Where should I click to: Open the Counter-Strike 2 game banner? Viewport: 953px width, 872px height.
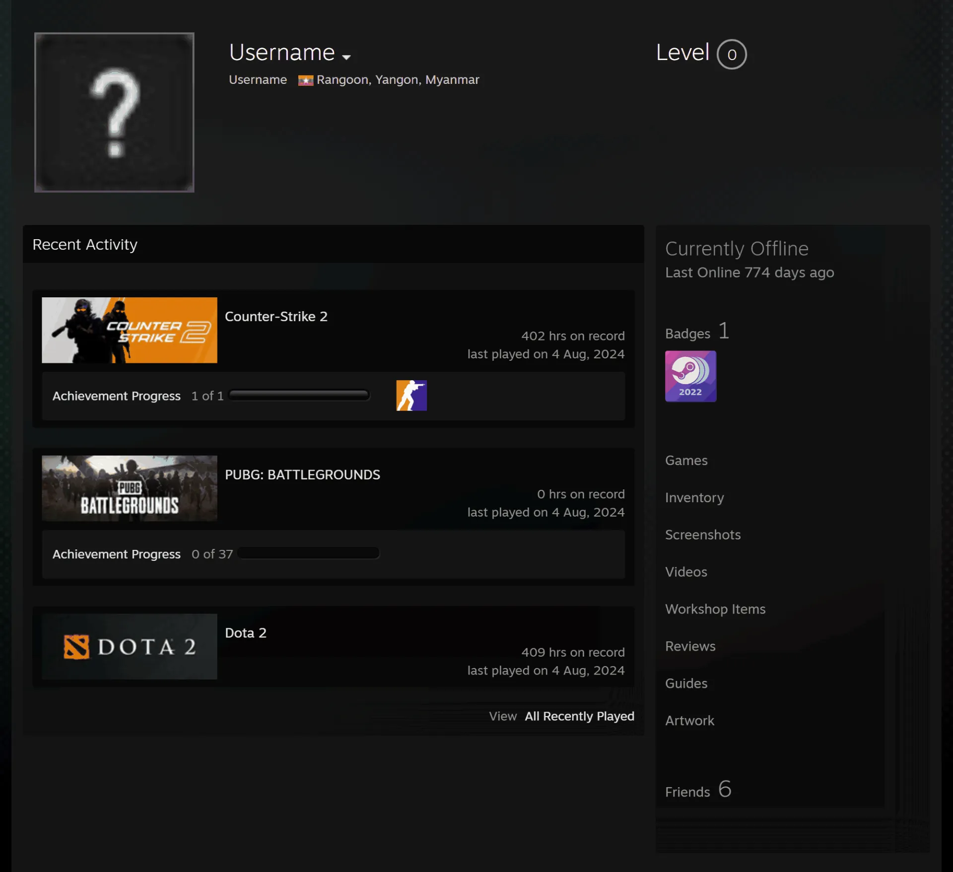coord(130,330)
